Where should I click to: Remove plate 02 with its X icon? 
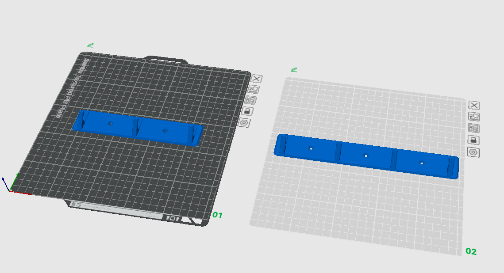(x=474, y=105)
